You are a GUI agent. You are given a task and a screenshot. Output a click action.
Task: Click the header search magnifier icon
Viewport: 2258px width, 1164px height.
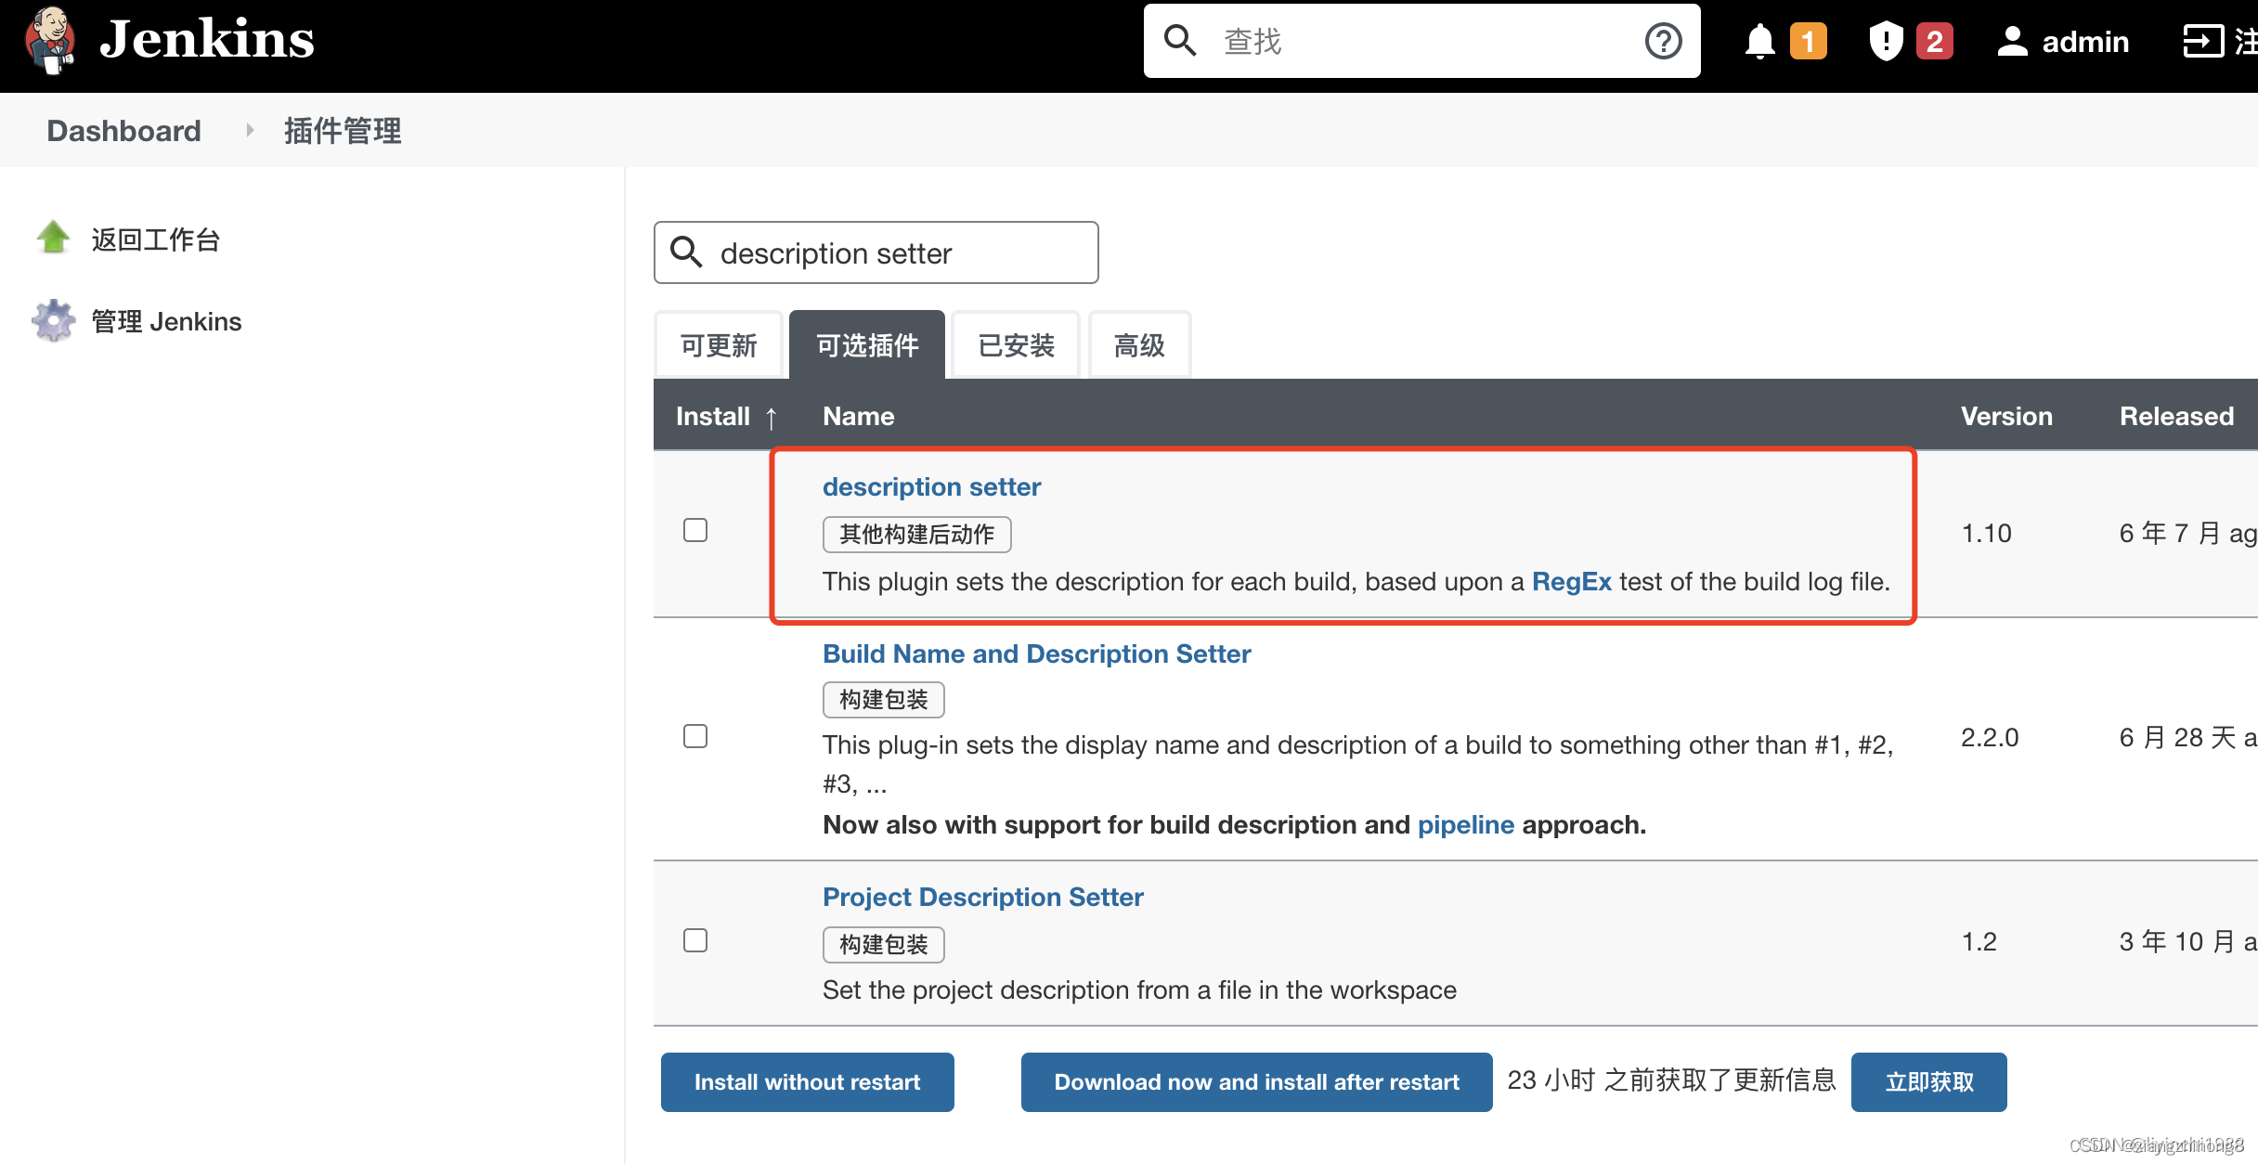(x=1180, y=41)
